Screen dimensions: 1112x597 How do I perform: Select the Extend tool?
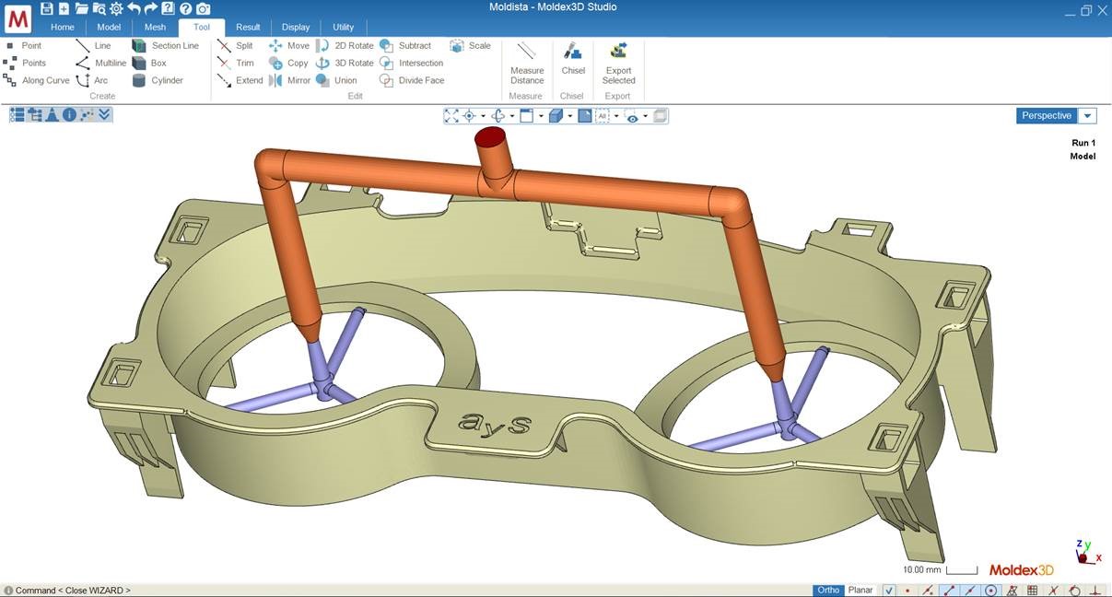[241, 80]
